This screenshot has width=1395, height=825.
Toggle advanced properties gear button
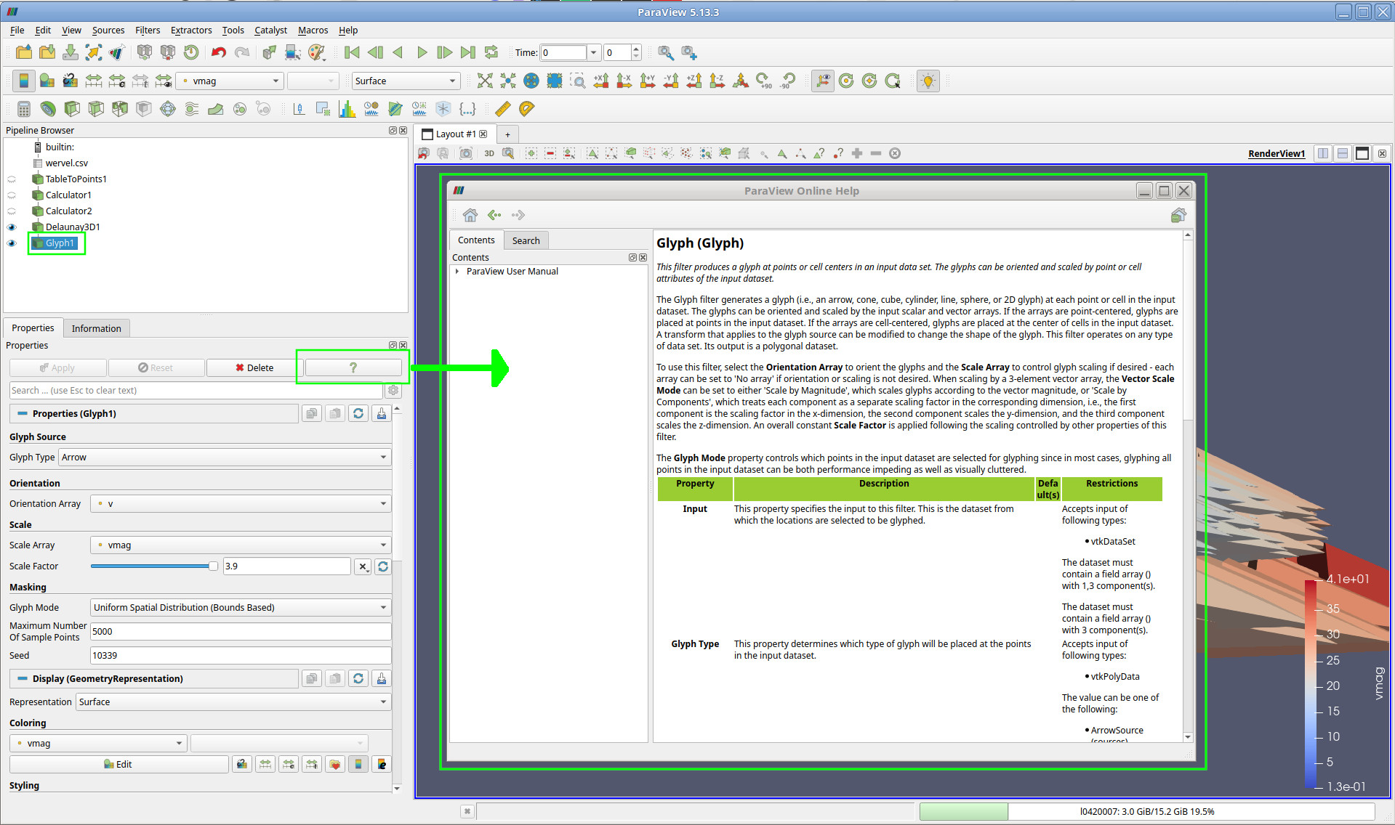(393, 390)
